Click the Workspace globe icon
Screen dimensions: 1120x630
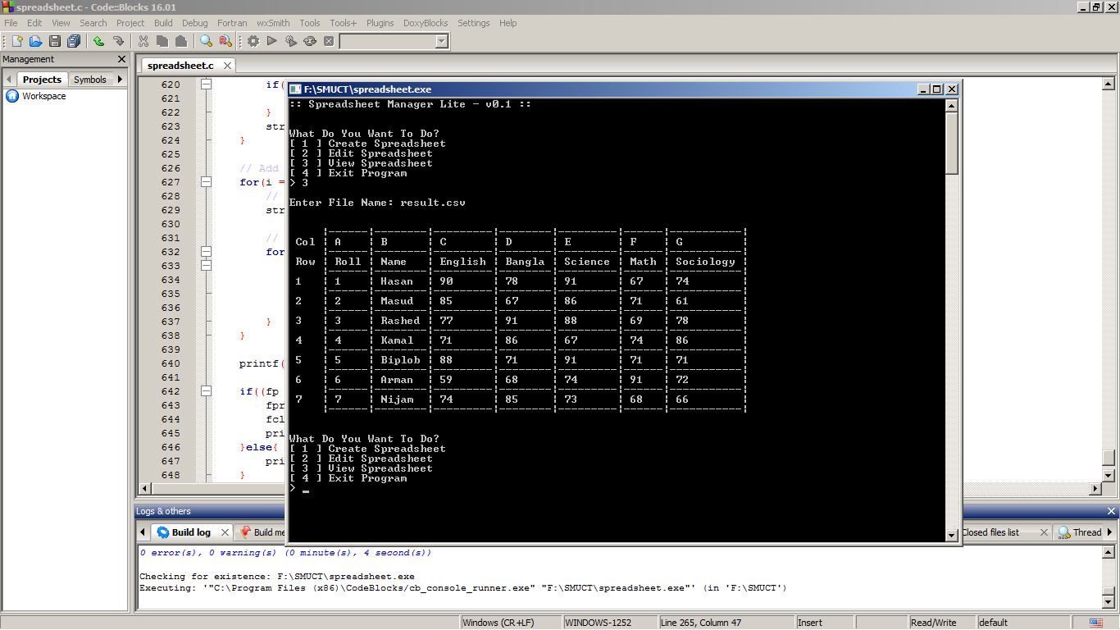pyautogui.click(x=12, y=96)
